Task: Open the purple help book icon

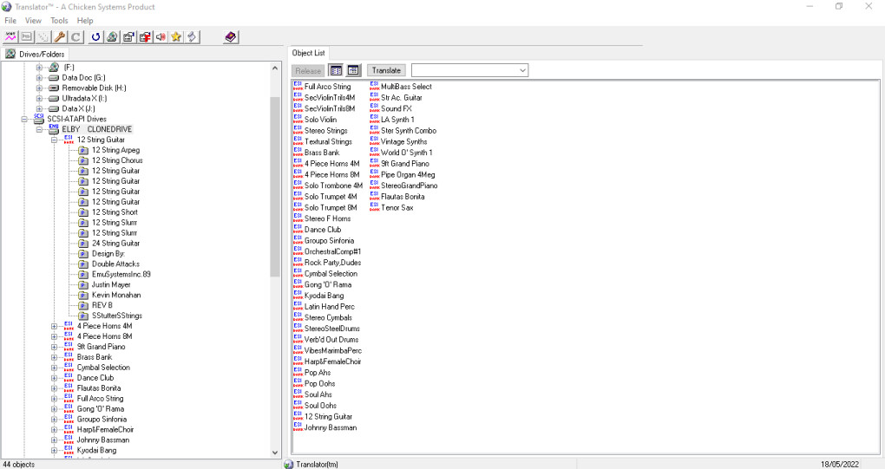Action: pyautogui.click(x=230, y=37)
